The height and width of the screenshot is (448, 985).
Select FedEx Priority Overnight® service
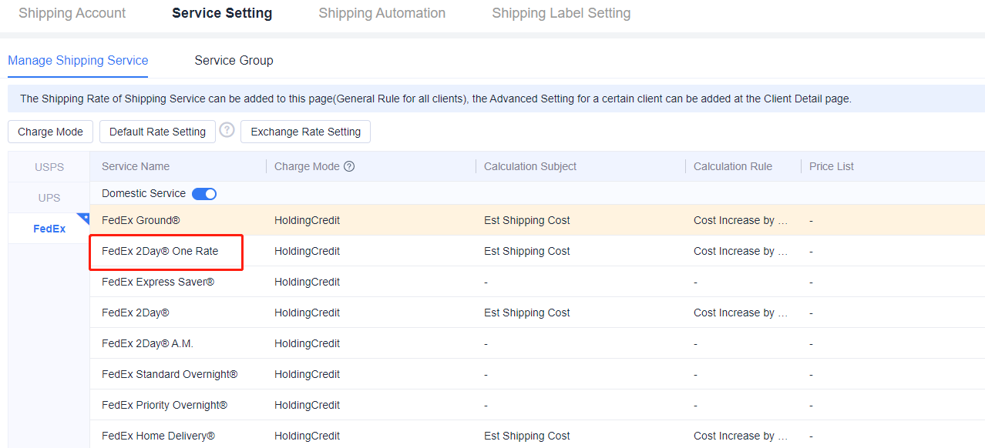(x=165, y=405)
